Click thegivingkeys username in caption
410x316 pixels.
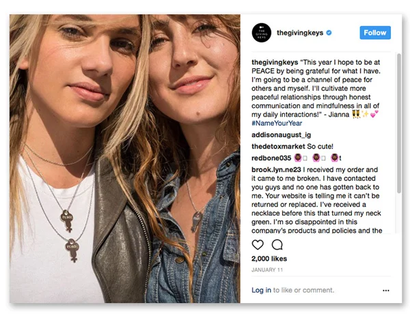tap(275, 62)
